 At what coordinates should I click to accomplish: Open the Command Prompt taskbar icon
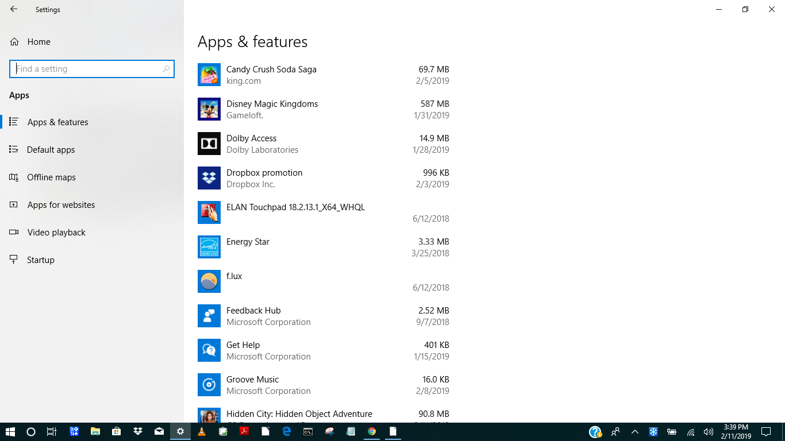308,431
